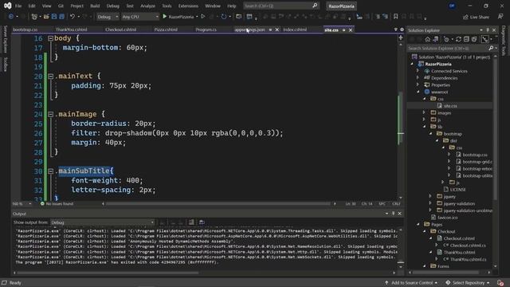Switch to the Index.cshtml tab
The width and height of the screenshot is (510, 287).
[295, 29]
